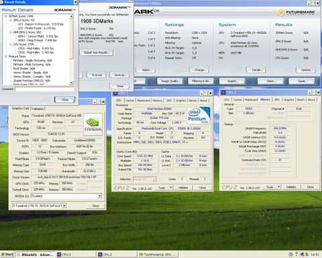Click Submit Your Results button
The height and width of the screenshot is (258, 322).
[97, 52]
